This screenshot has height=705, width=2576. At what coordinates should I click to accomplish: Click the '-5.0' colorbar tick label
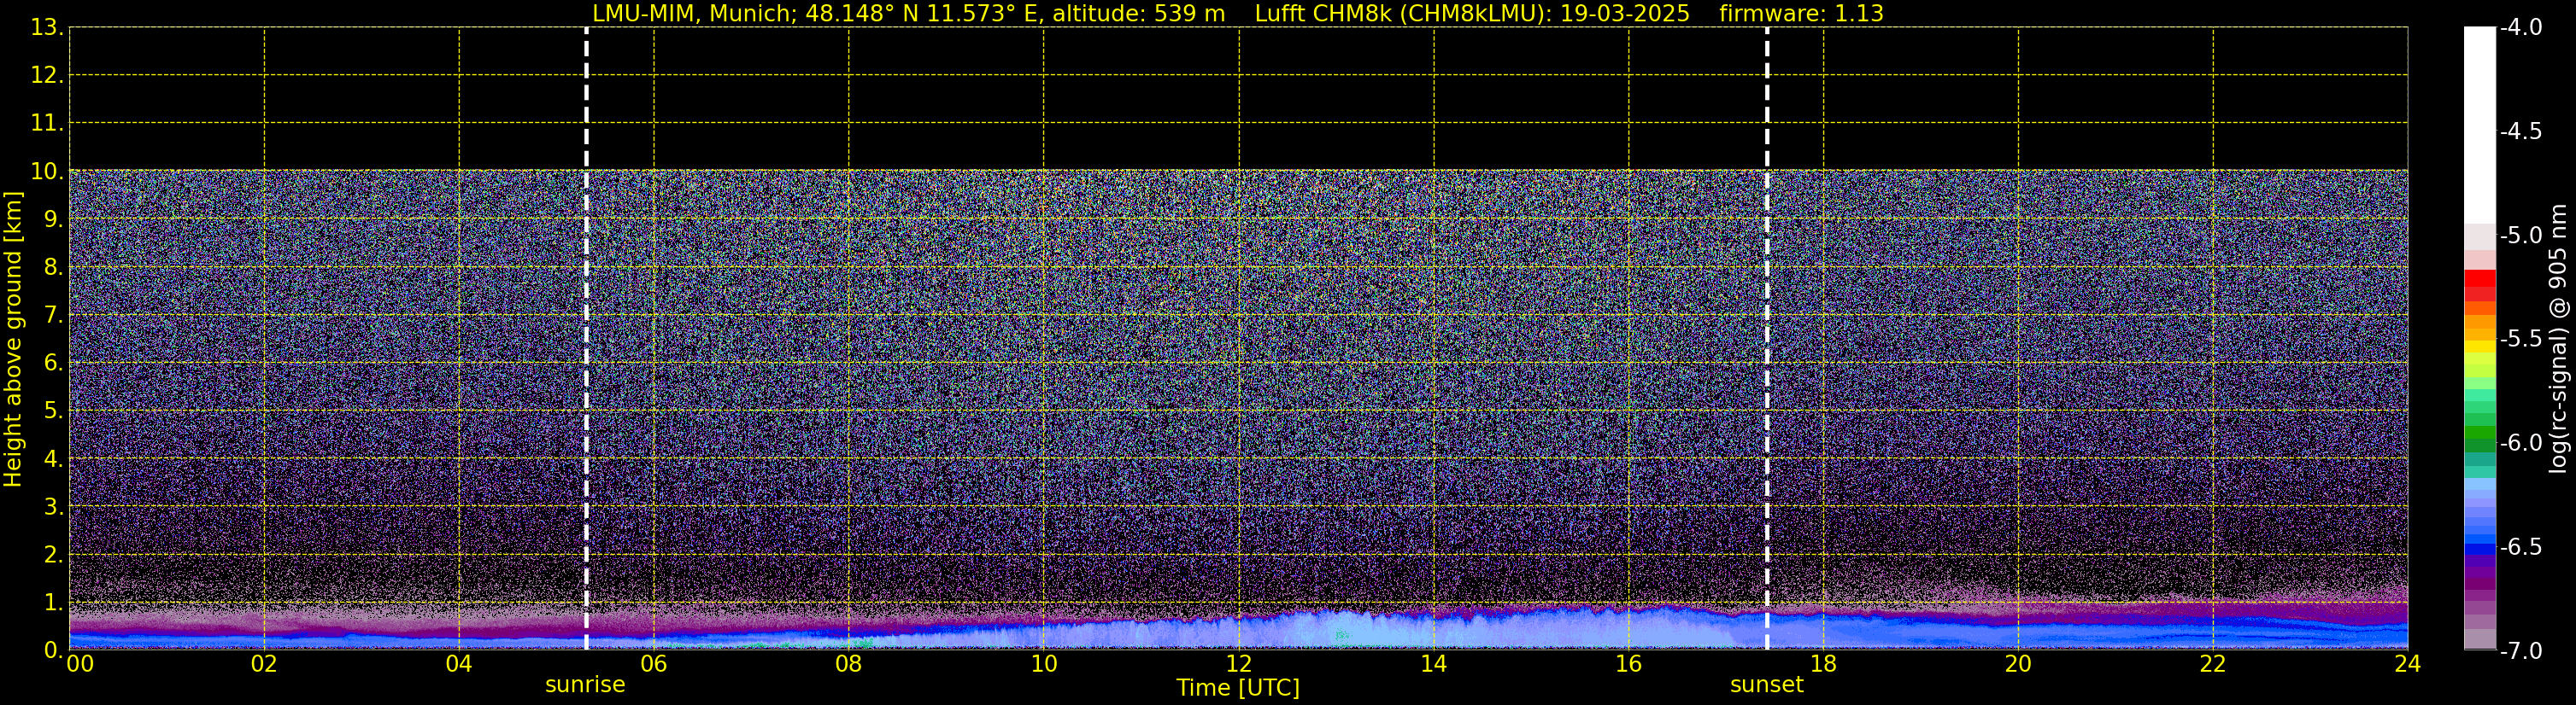pos(2521,236)
